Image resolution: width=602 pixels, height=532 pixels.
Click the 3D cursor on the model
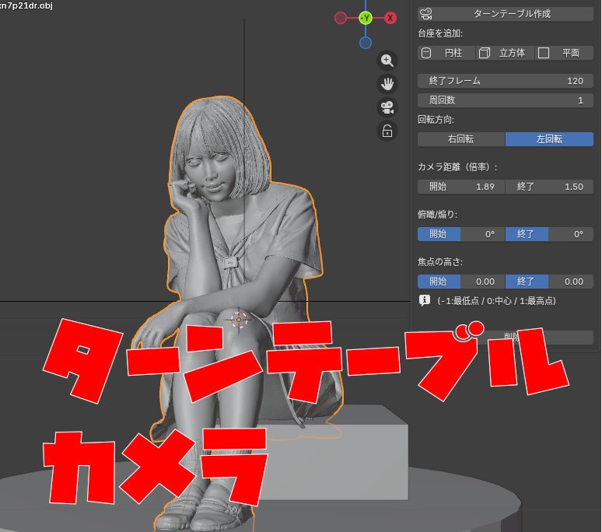239,320
